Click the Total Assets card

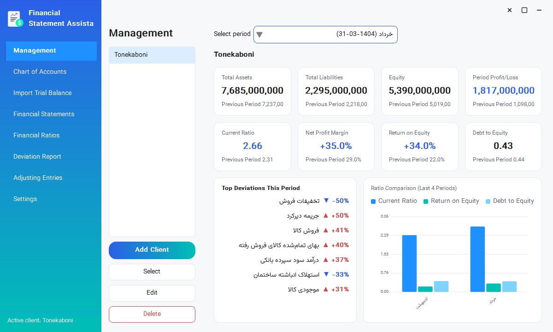coord(253,91)
